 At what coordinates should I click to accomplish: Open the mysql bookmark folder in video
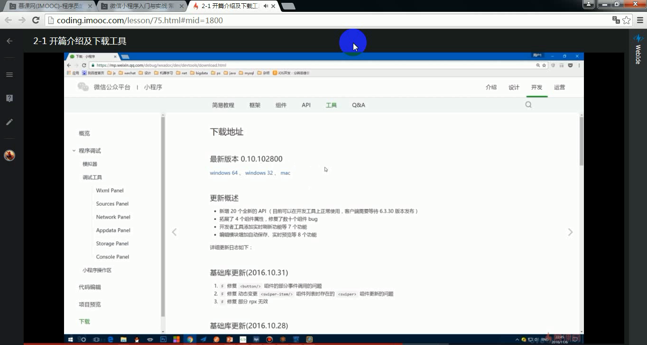pos(247,73)
